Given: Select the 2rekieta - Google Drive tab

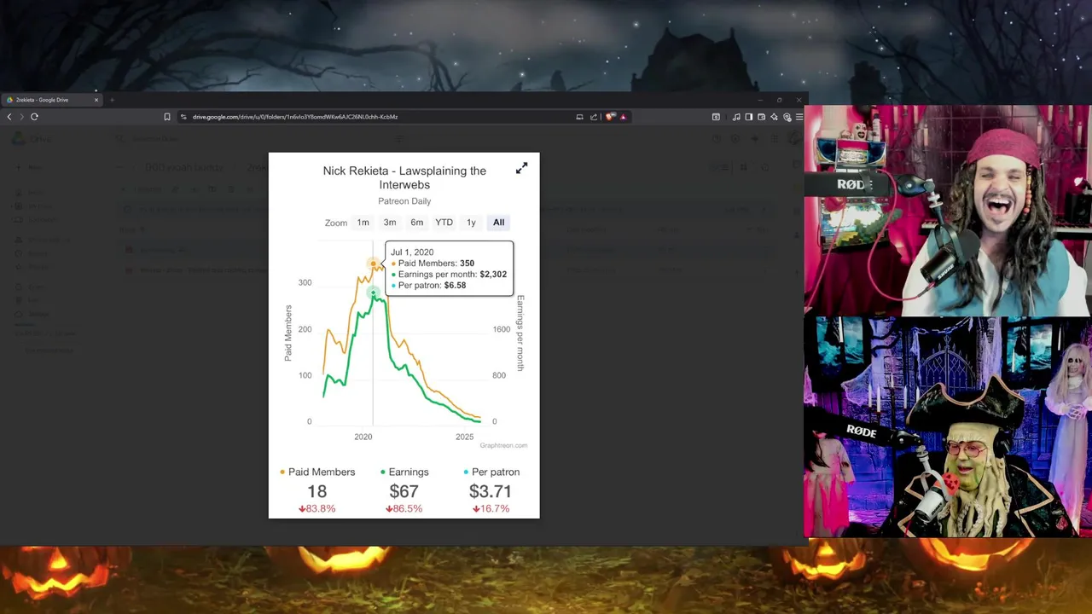Looking at the screenshot, I should pyautogui.click(x=51, y=100).
